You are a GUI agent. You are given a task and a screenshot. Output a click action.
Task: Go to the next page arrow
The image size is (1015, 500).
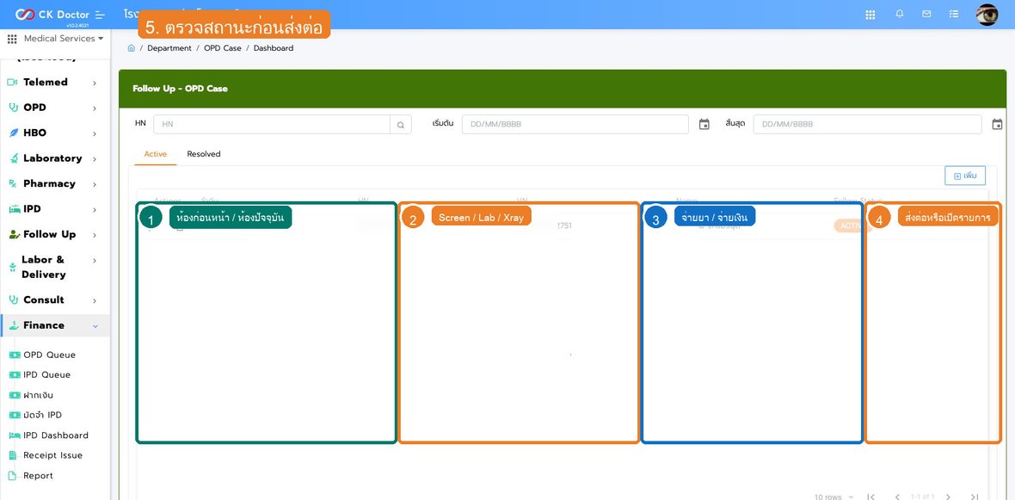pyautogui.click(x=948, y=497)
